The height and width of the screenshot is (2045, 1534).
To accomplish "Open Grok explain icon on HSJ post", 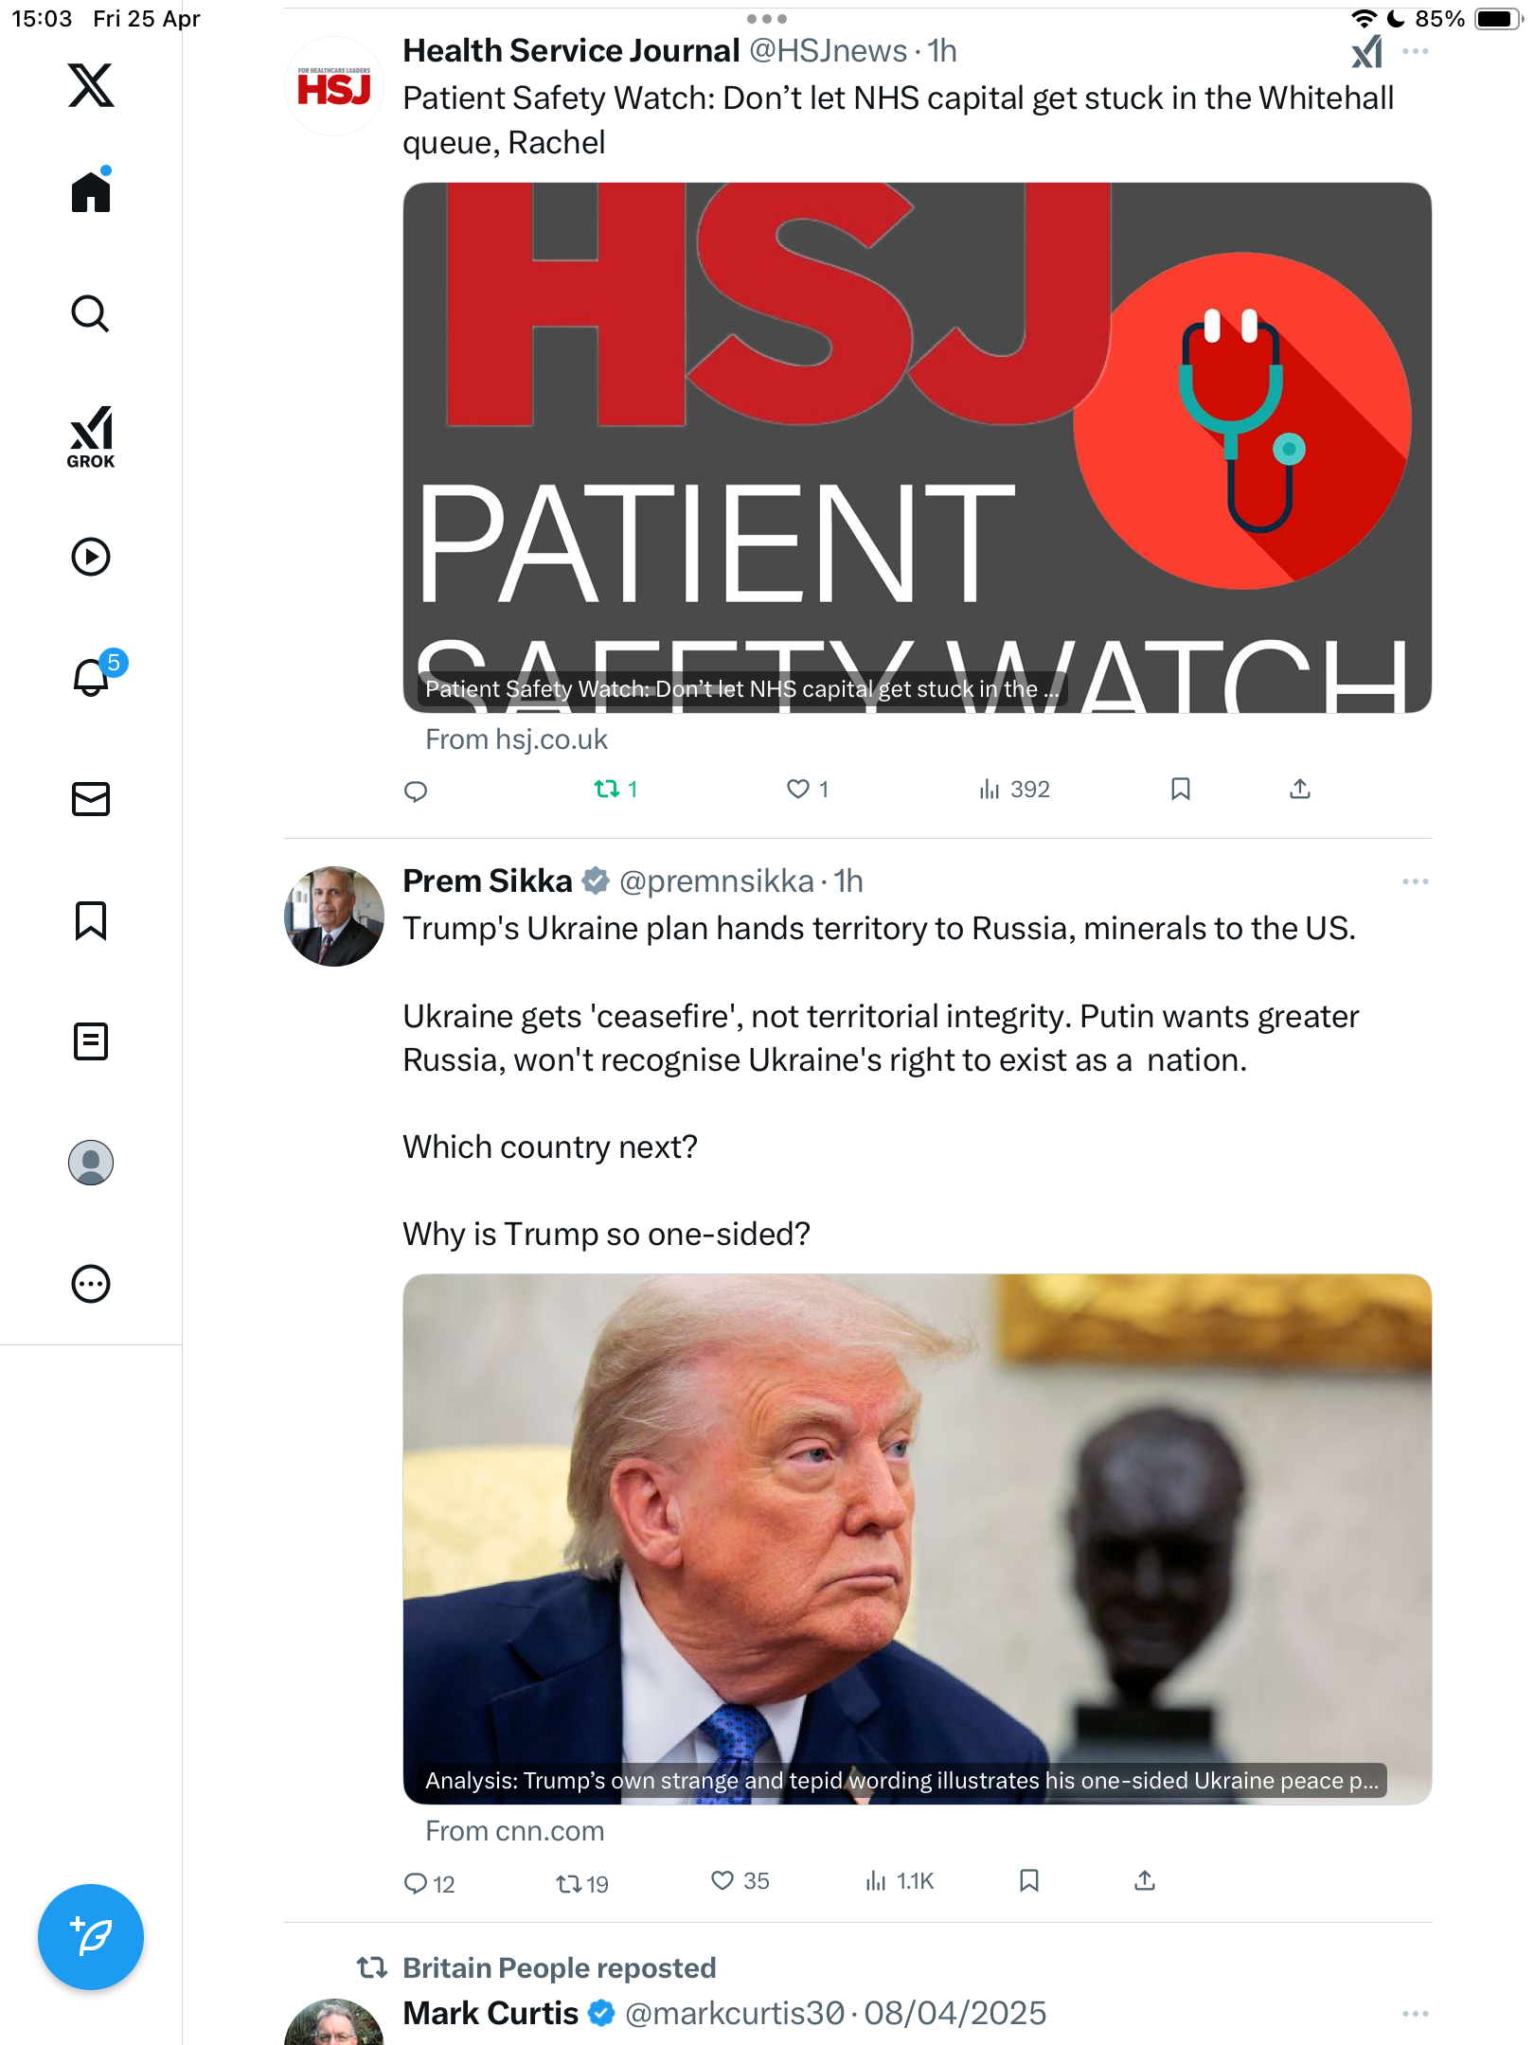I will click(x=1367, y=51).
